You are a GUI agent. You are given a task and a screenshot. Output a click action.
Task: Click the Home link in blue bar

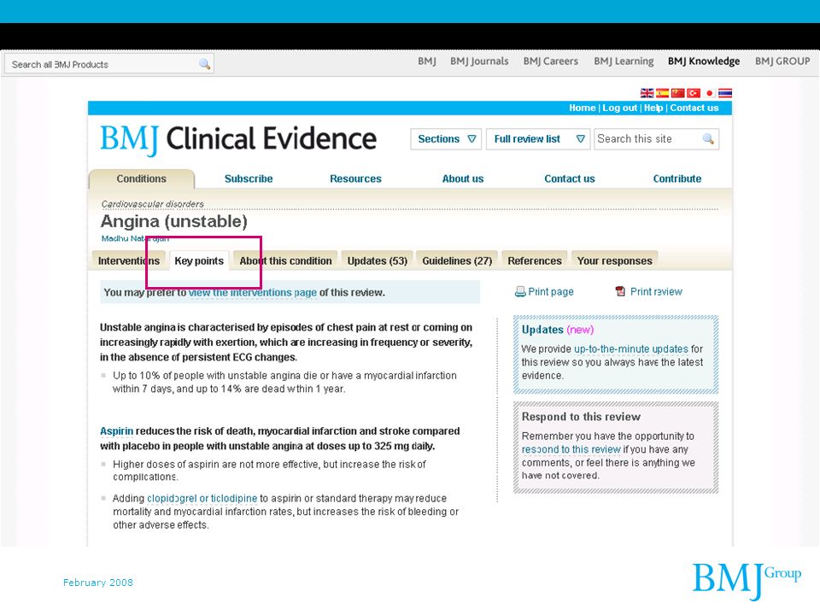pyautogui.click(x=582, y=108)
